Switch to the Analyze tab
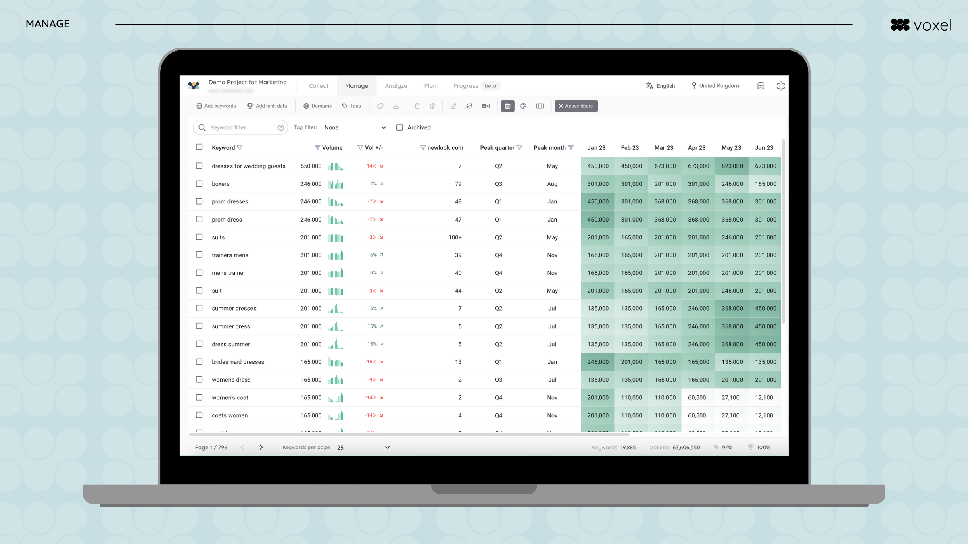 (x=396, y=86)
